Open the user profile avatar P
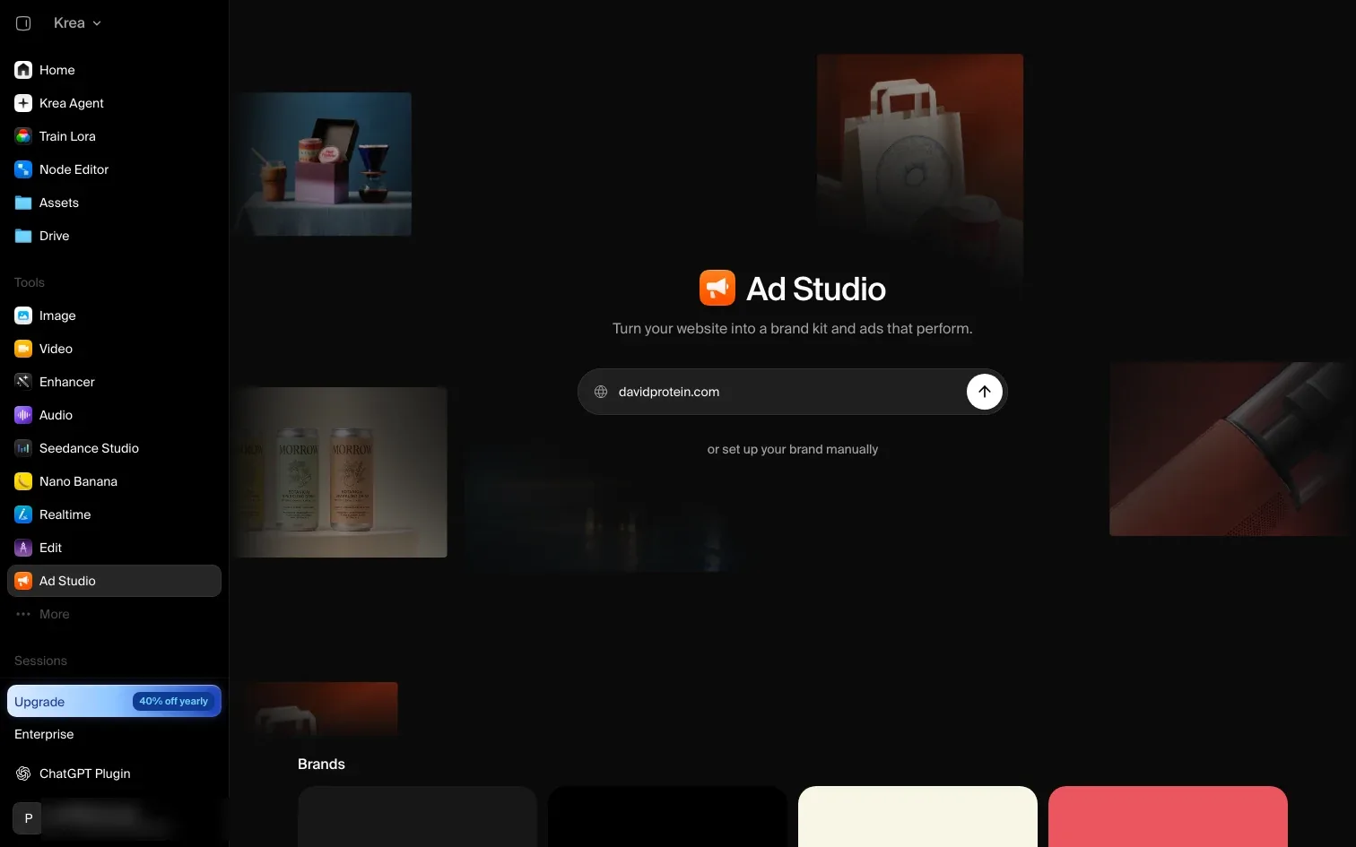 pos(28,818)
